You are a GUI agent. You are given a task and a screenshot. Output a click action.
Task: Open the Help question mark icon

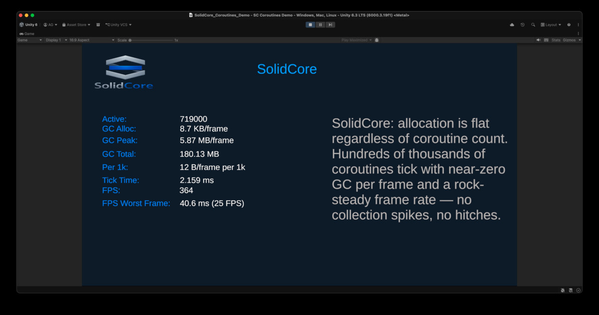tap(569, 24)
